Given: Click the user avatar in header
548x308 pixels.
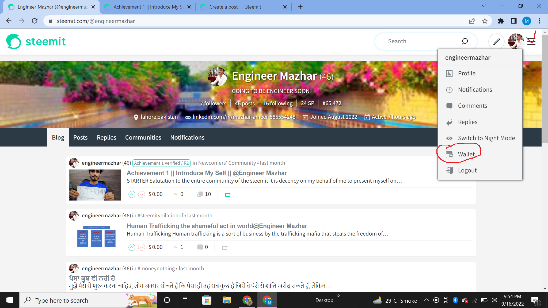Looking at the screenshot, I should 516,41.
